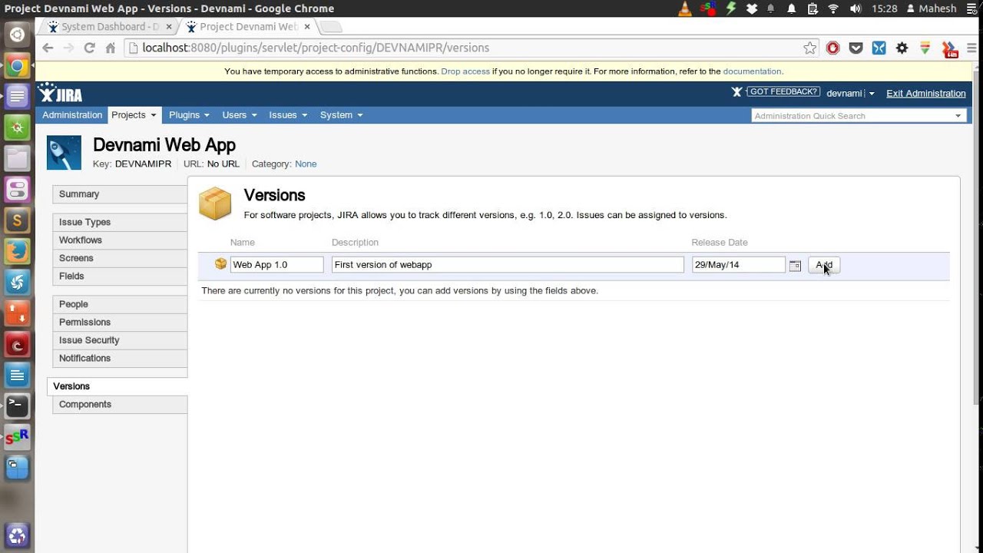
Task: Focus the version Name field
Action: point(276,264)
